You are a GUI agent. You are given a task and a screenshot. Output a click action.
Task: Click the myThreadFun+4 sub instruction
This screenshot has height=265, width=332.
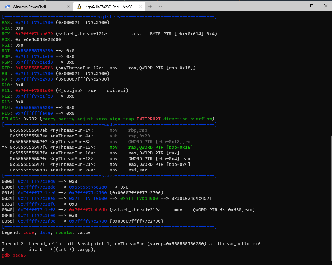pyautogui.click(x=80, y=136)
